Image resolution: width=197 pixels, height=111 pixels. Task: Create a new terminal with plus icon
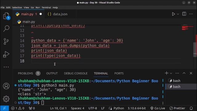coord(167,73)
